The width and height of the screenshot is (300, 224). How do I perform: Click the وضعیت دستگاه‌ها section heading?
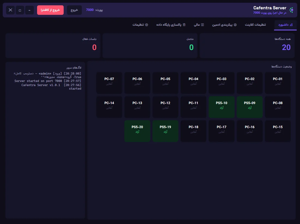(x=281, y=66)
